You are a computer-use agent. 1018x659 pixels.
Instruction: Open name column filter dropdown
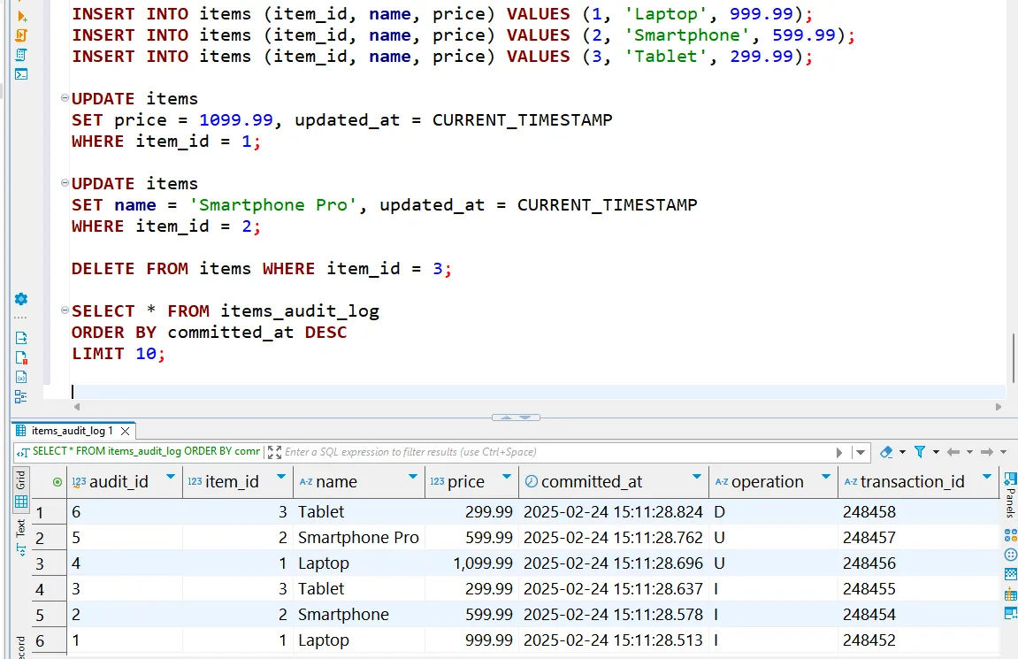413,477
